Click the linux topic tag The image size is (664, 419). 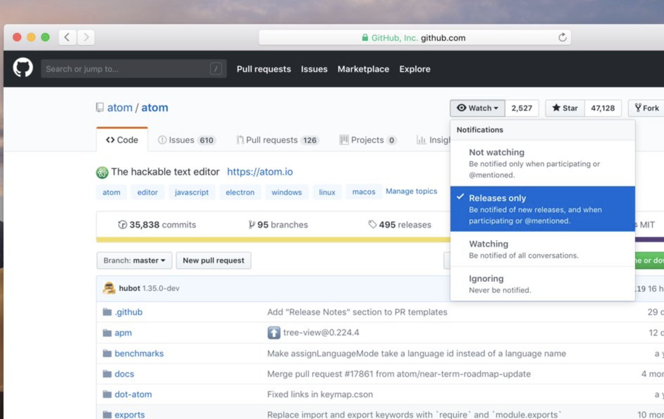[x=327, y=192]
